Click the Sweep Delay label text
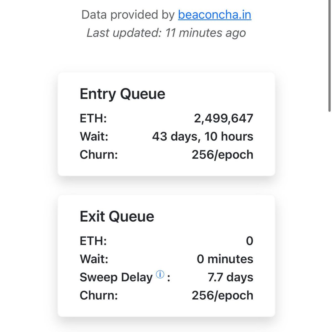 pyautogui.click(x=116, y=277)
